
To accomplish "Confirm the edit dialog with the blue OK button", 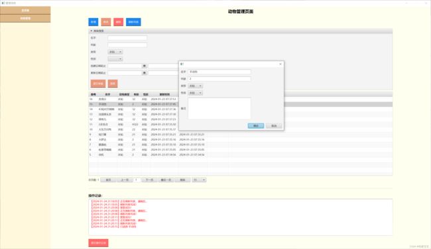I will (256, 125).
